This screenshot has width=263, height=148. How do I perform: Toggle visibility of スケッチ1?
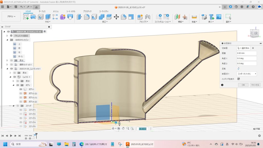click(x=21, y=110)
